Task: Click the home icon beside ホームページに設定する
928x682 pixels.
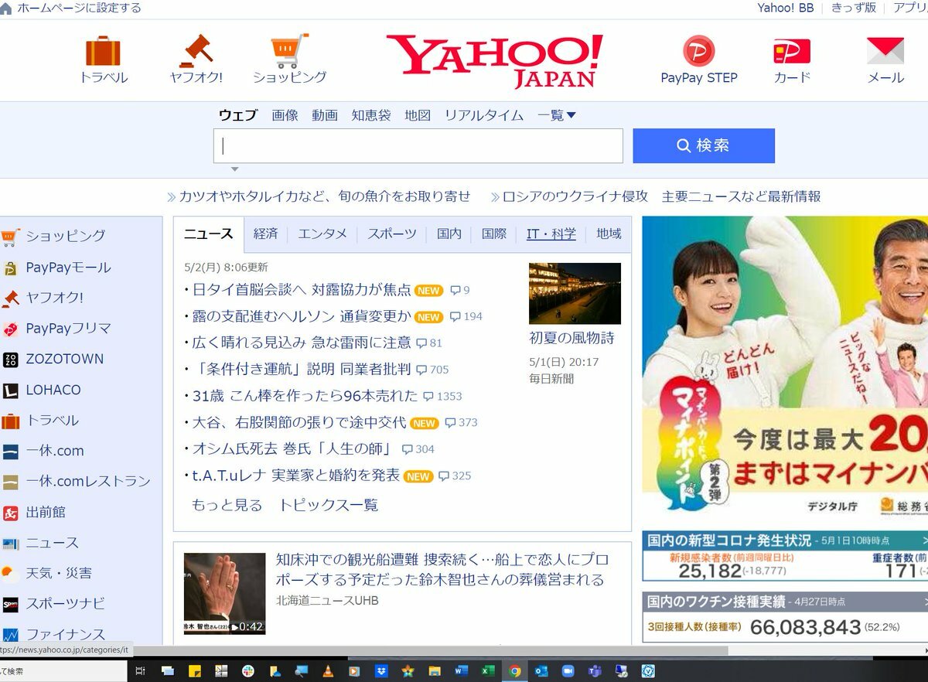Action: [x=6, y=9]
